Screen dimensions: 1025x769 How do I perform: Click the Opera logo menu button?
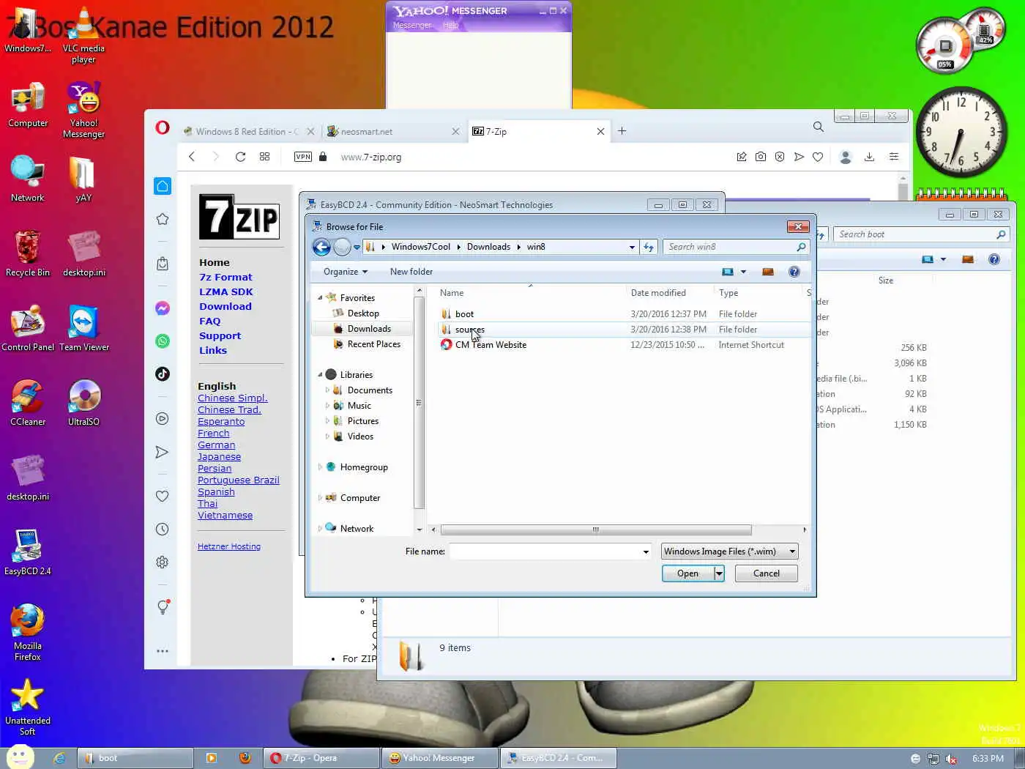(163, 128)
